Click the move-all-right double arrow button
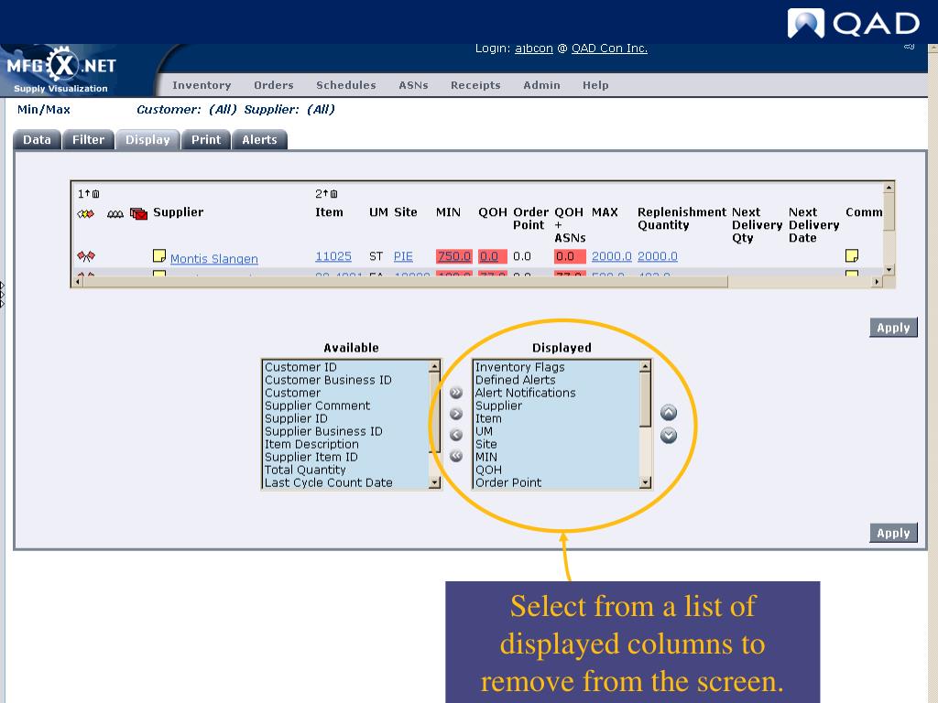 (x=456, y=393)
